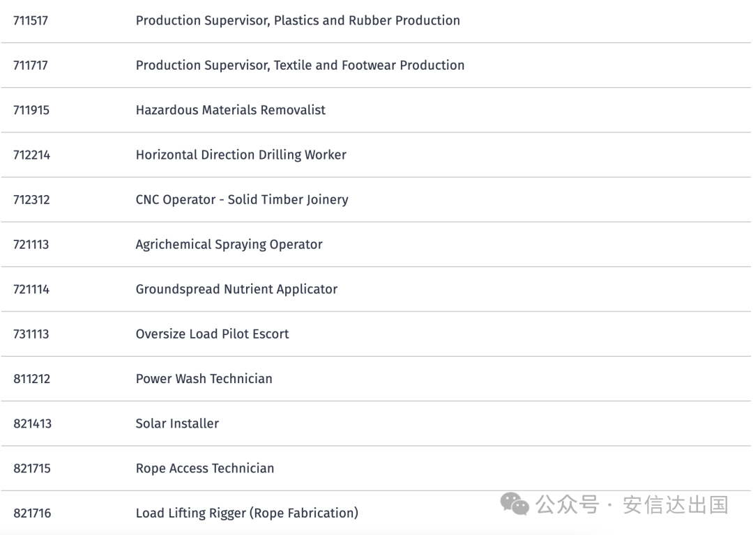Image resolution: width=753 pixels, height=535 pixels.
Task: Click the WeChat logo icon in watermark
Action: (x=517, y=504)
